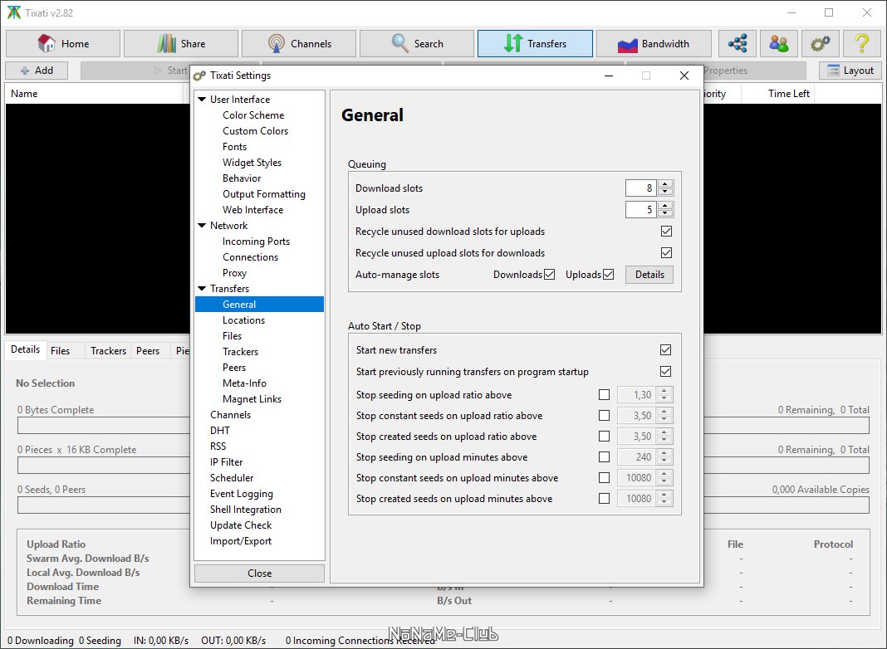This screenshot has width=887, height=649.
Task: Increase Download slots with up arrow
Action: point(665,184)
